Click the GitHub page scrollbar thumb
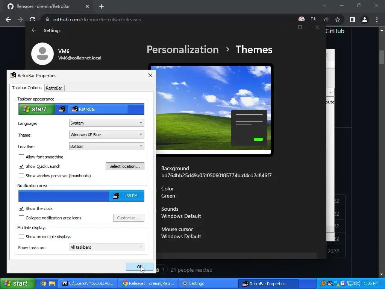 pyautogui.click(x=382, y=57)
